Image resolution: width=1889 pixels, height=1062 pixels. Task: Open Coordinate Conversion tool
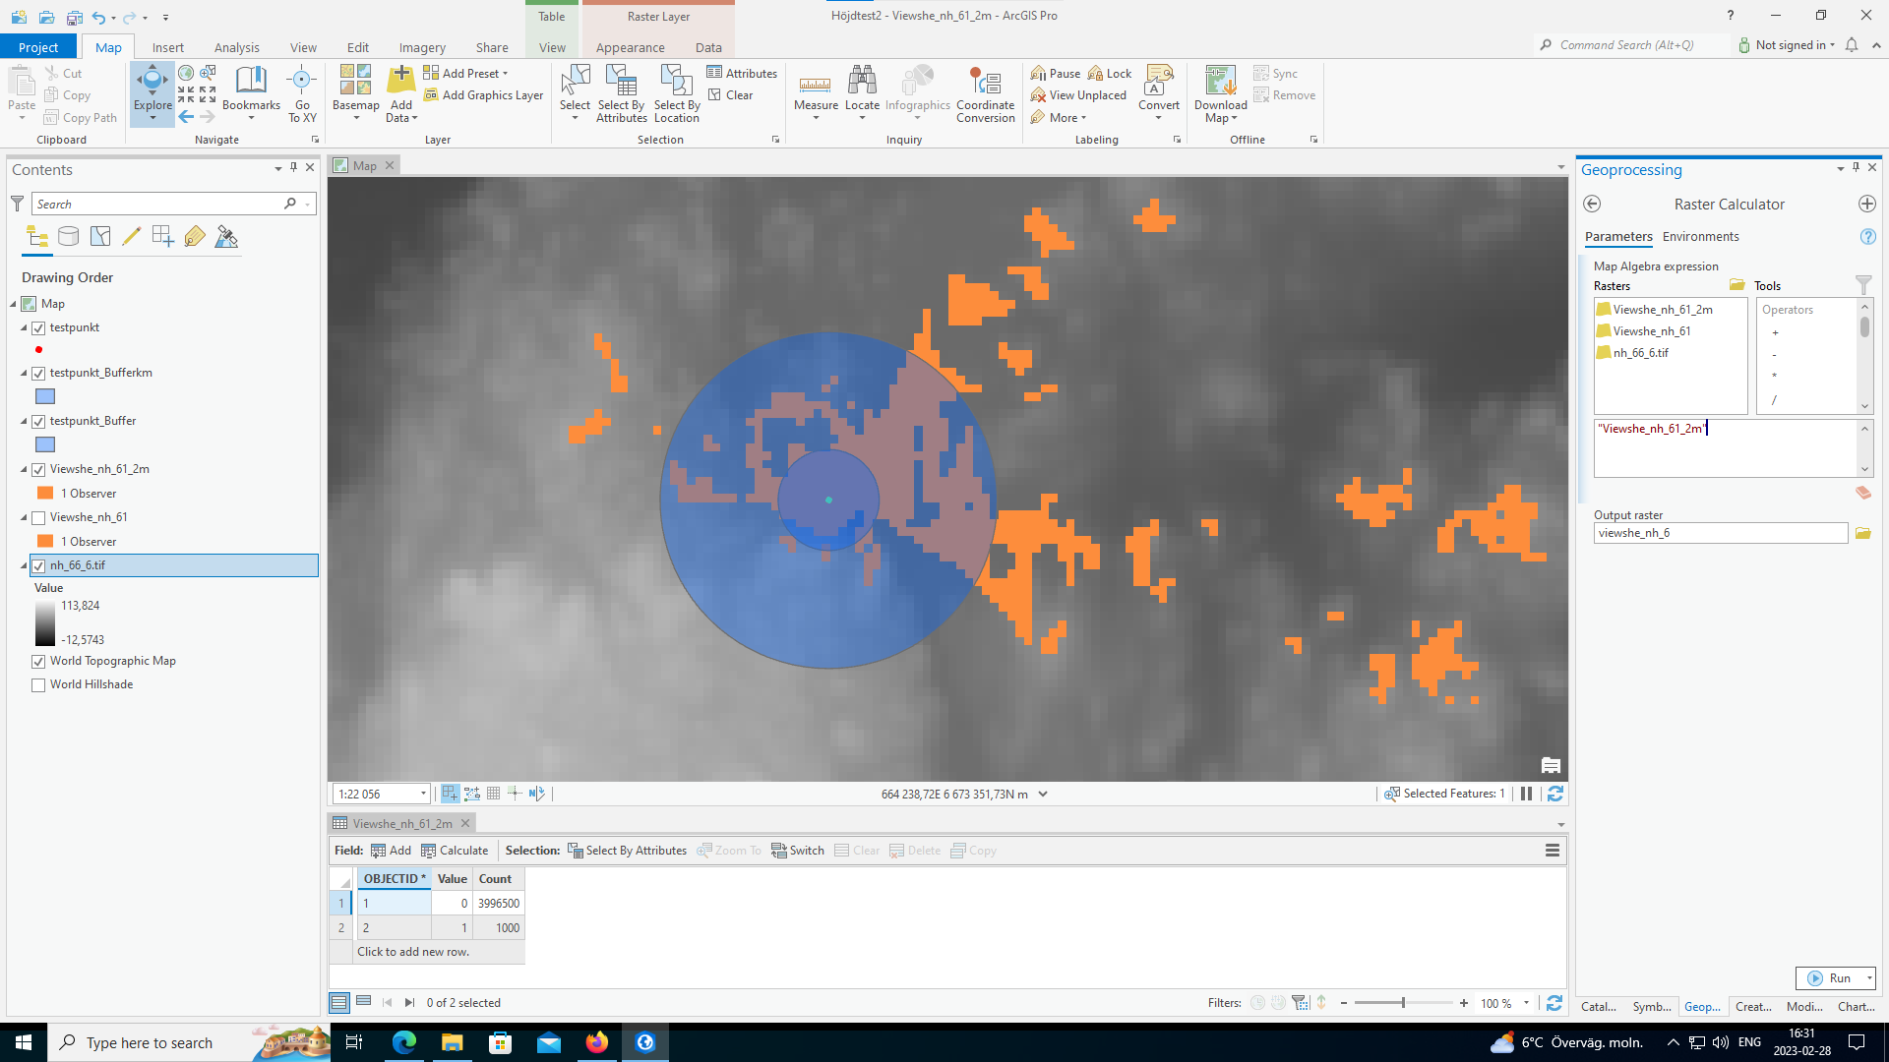point(985,93)
